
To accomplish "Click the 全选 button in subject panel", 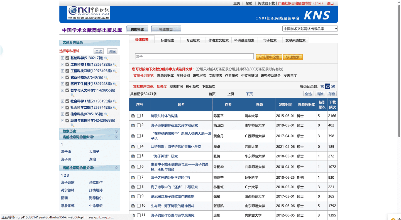I will point(99,51).
